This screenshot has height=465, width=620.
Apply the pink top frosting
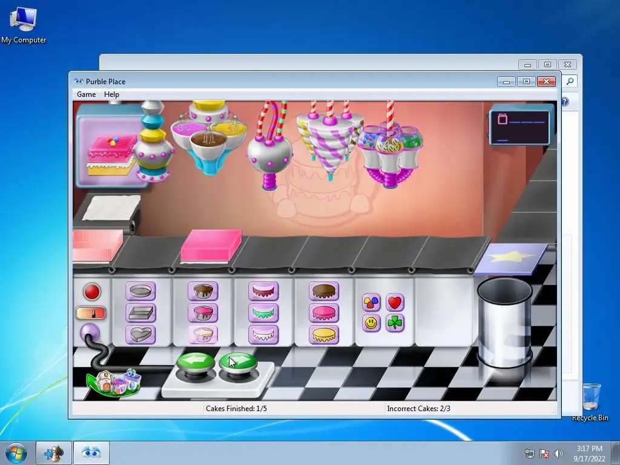click(x=324, y=313)
